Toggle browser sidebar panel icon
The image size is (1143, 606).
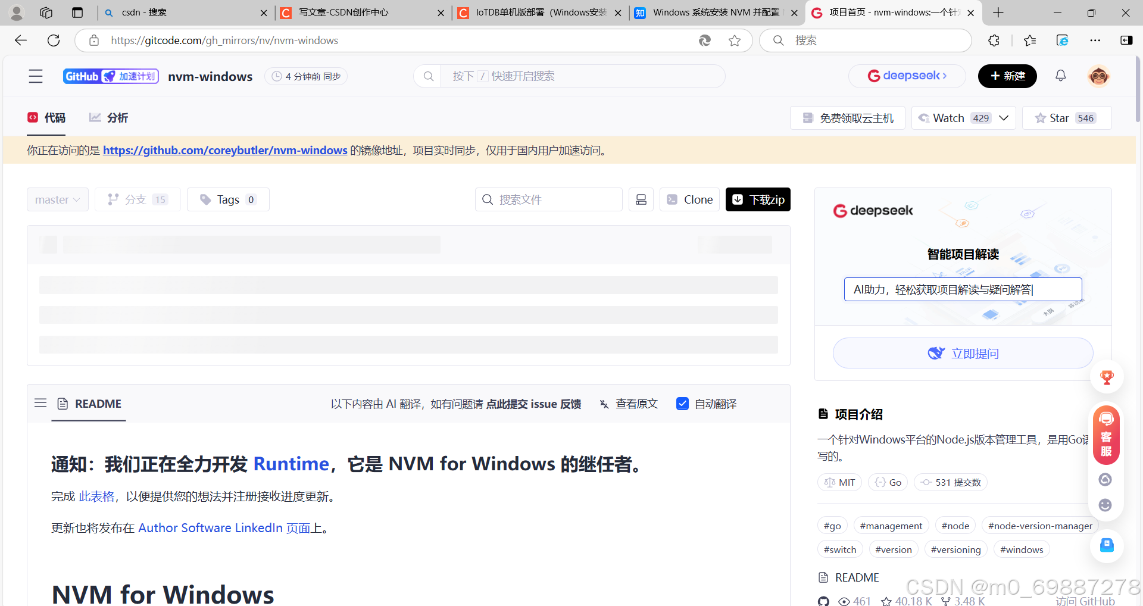[x=1126, y=40]
